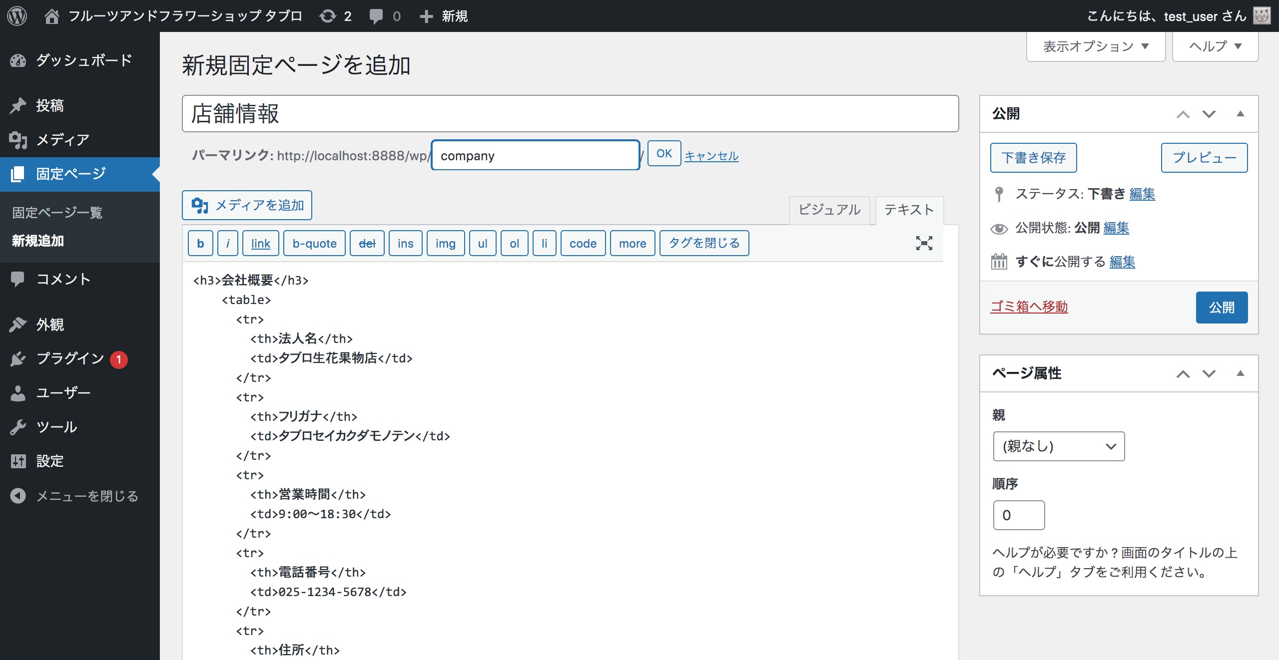
Task: Switch to the ビジュアル editor tab
Action: 829,210
